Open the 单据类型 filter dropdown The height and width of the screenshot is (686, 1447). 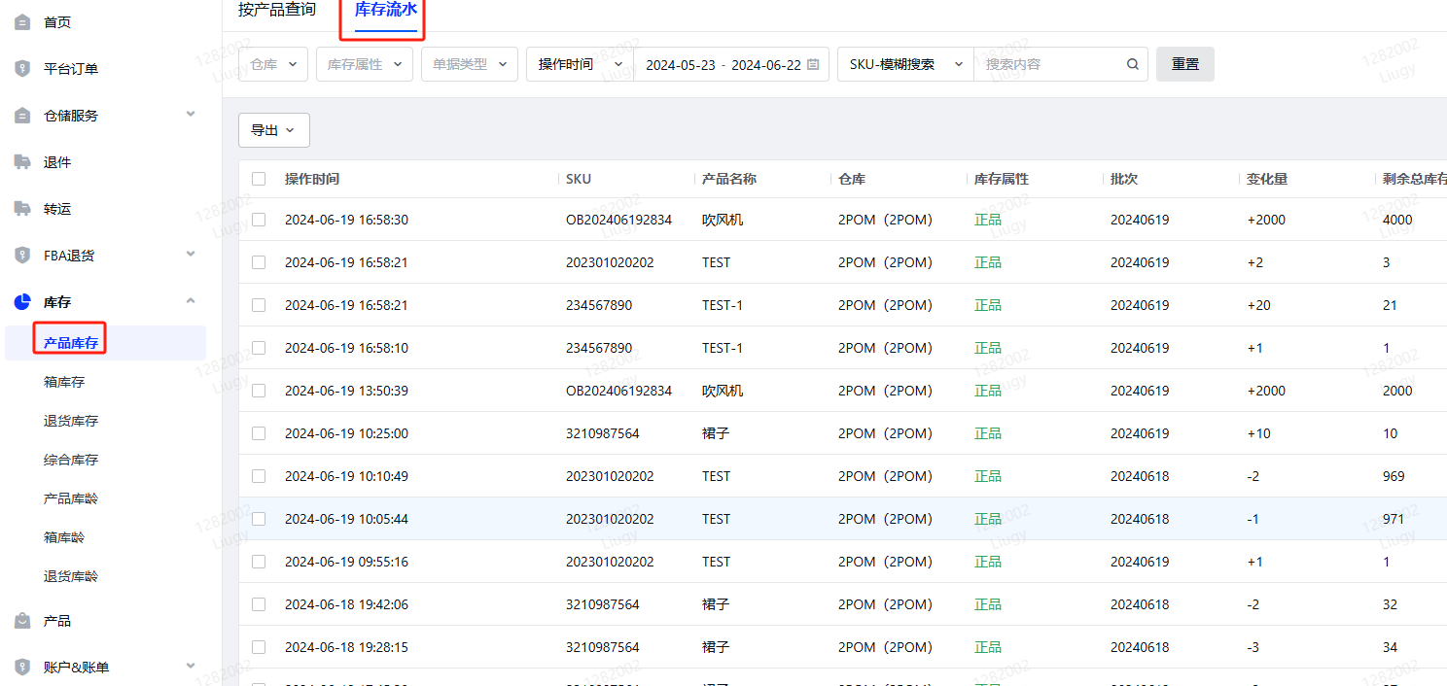(470, 64)
